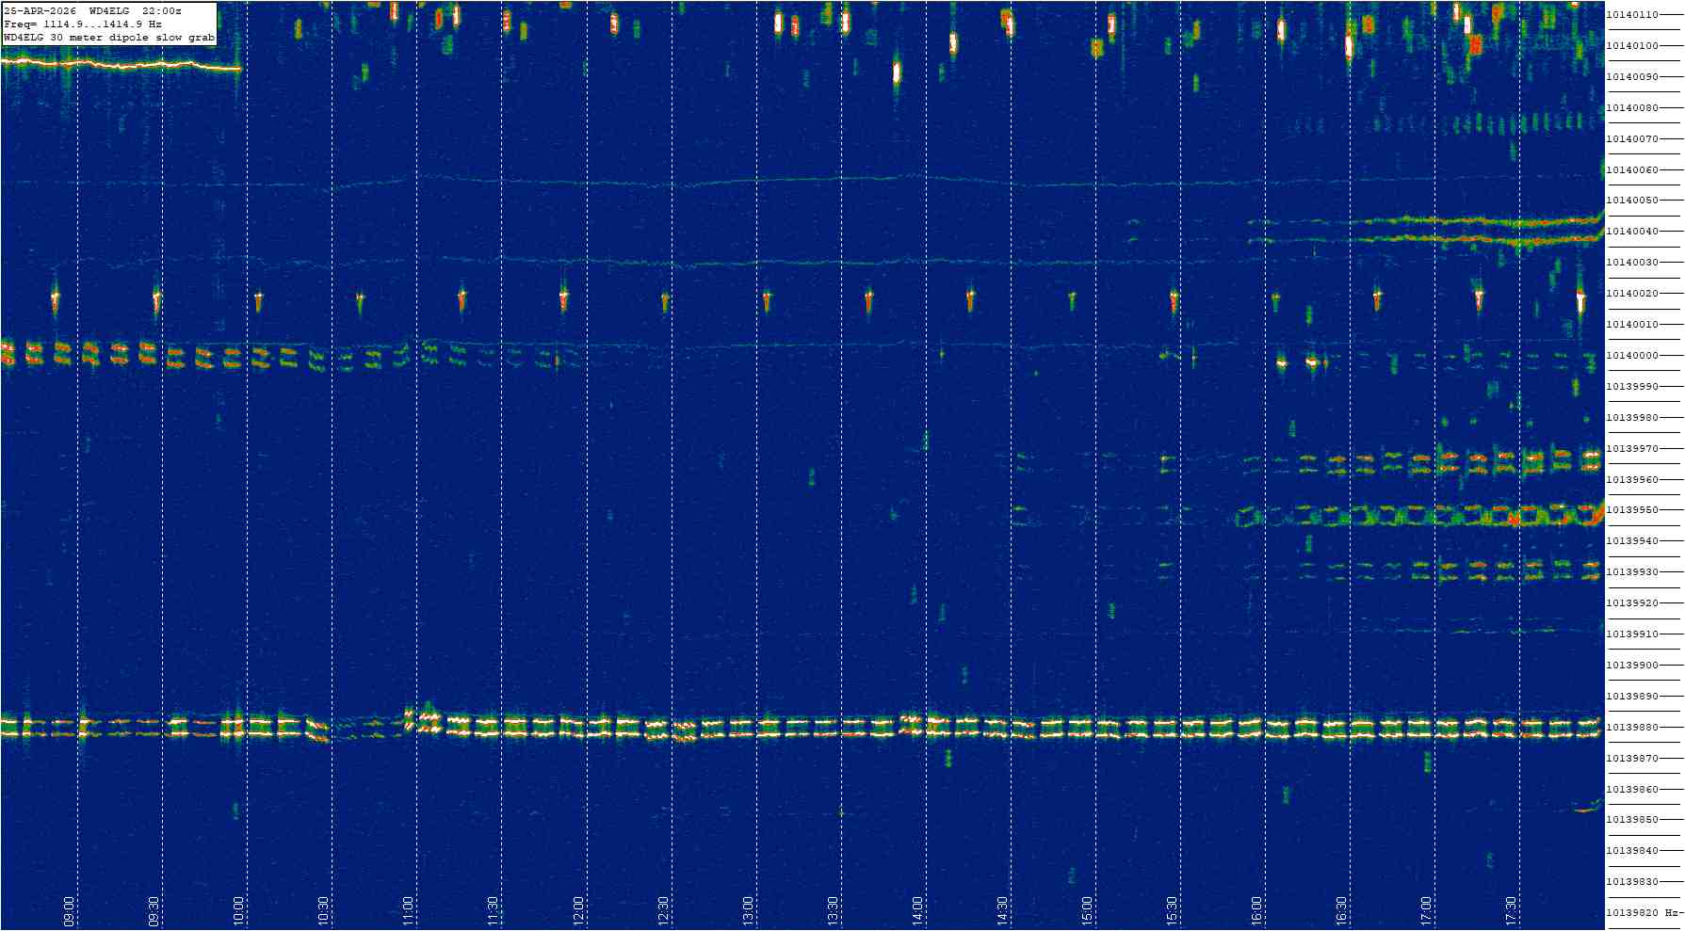Image resolution: width=1685 pixels, height=931 pixels.
Task: Click the 10139880 frequency scale label
Action: click(x=1632, y=728)
